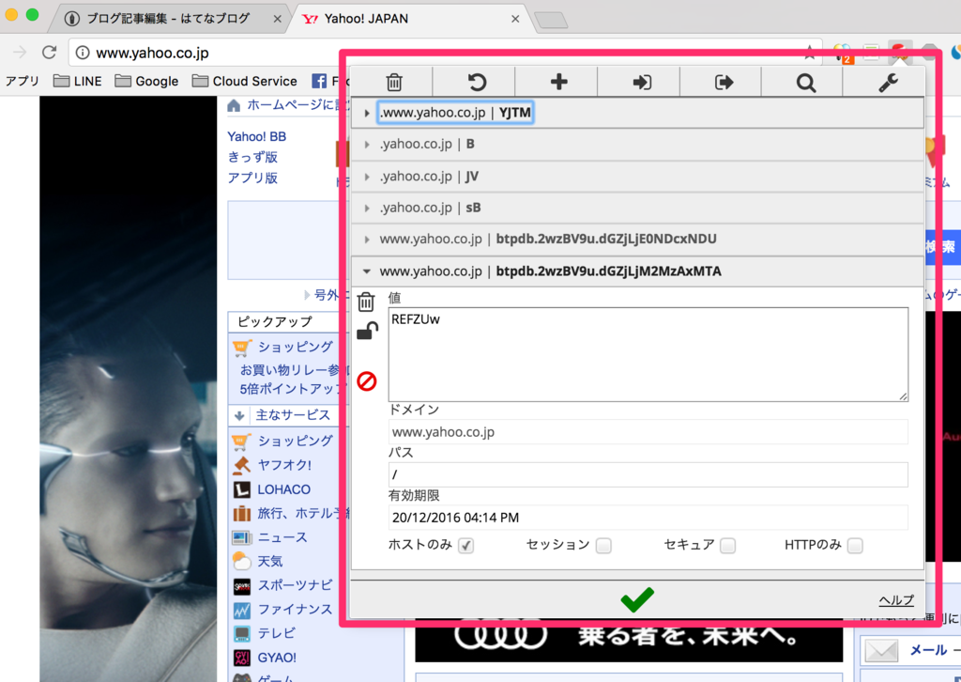Click the ヘルプ help link

(896, 600)
